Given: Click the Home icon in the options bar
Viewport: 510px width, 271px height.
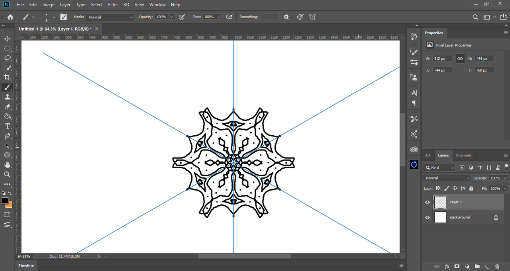Looking at the screenshot, I should [10, 17].
